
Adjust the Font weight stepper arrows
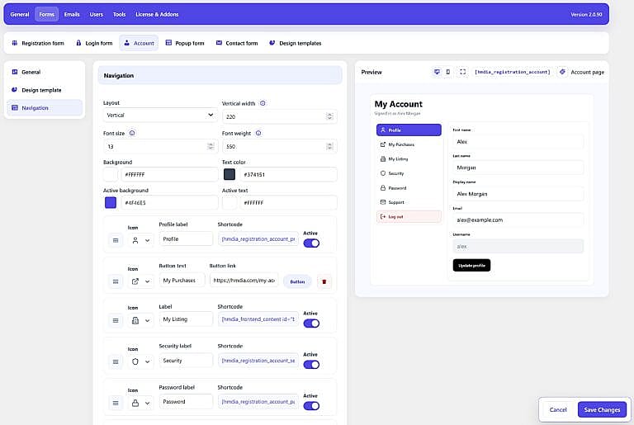click(x=329, y=146)
